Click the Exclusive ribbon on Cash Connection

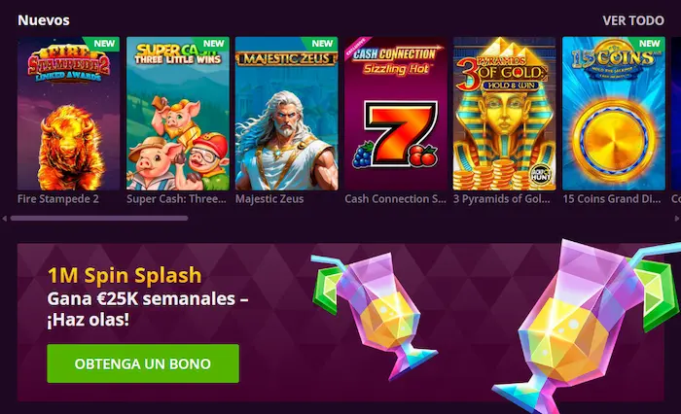(357, 48)
